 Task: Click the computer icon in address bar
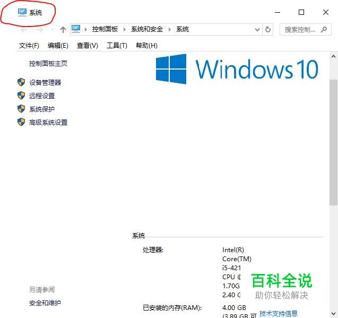[x=76, y=29]
